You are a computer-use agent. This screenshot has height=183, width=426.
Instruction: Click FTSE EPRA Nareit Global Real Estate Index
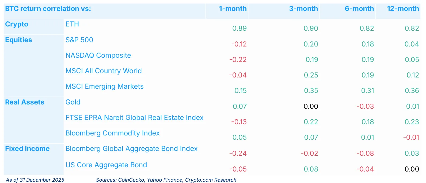(134, 118)
